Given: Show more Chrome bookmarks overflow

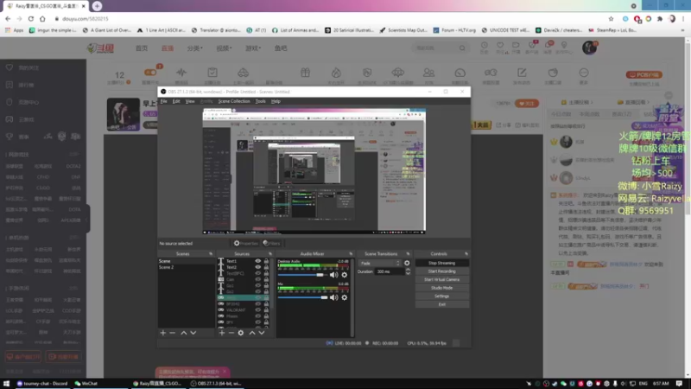Looking at the screenshot, I should 682,30.
